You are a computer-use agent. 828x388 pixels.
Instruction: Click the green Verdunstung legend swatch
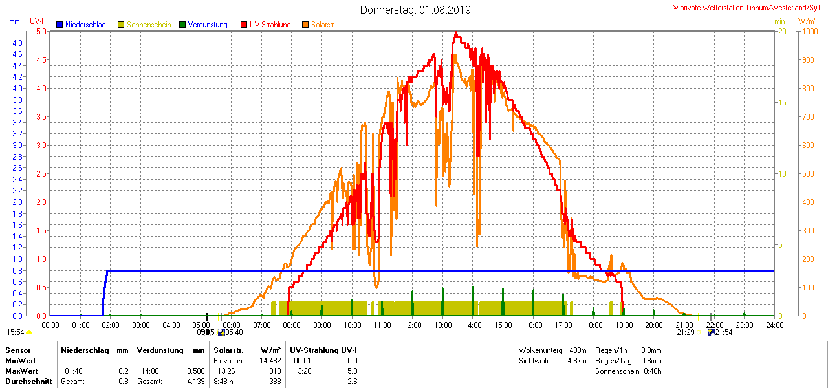[x=182, y=25]
